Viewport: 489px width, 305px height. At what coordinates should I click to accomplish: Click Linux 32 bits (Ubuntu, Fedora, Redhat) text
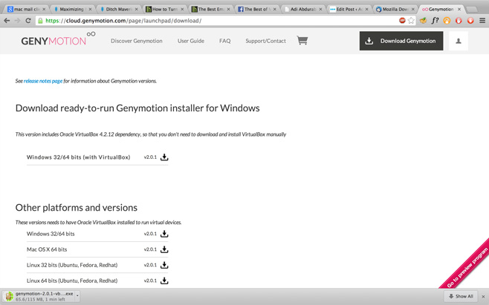(72, 265)
